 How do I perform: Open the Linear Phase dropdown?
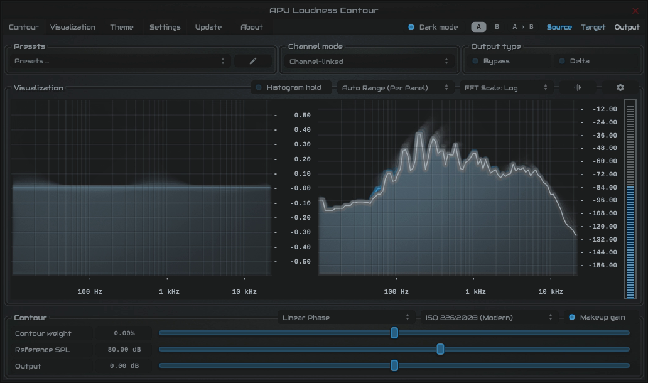346,317
